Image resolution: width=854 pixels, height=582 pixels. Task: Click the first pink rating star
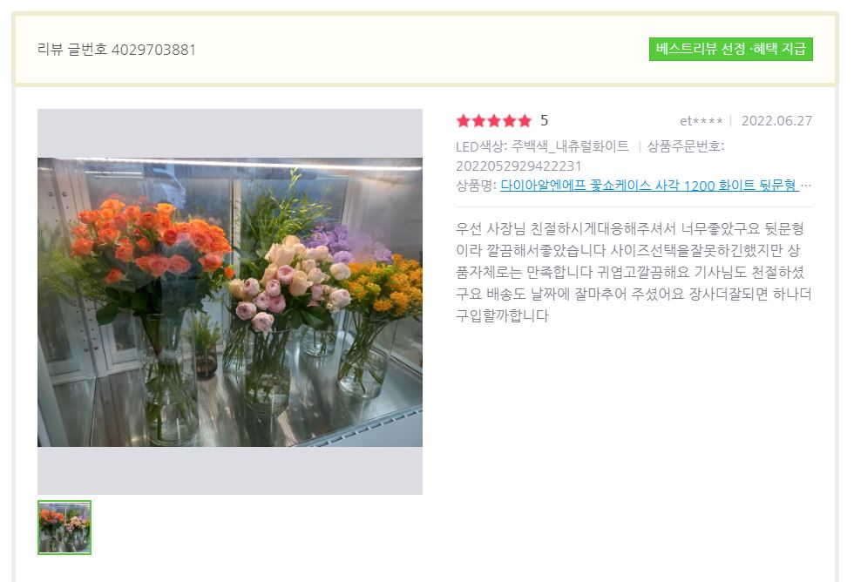pos(463,121)
